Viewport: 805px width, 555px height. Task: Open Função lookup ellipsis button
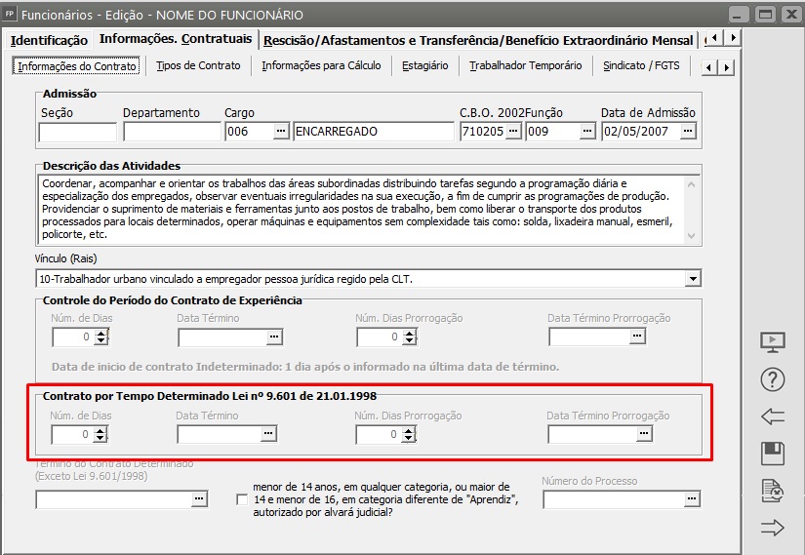(x=587, y=132)
